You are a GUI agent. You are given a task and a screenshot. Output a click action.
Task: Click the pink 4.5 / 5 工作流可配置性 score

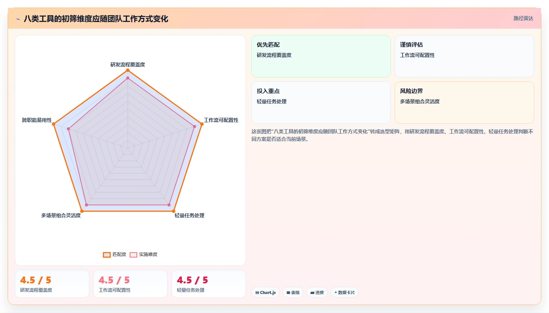(x=114, y=280)
